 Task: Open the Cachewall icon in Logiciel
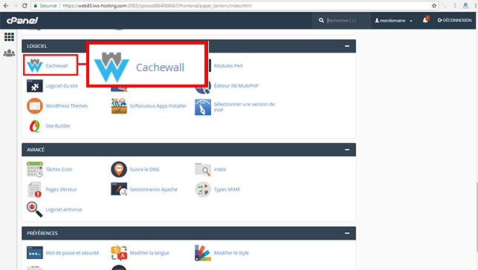[x=34, y=65]
